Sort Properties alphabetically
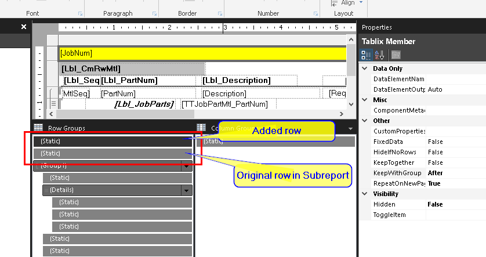Screen dimensions: 486x257 tap(379, 55)
